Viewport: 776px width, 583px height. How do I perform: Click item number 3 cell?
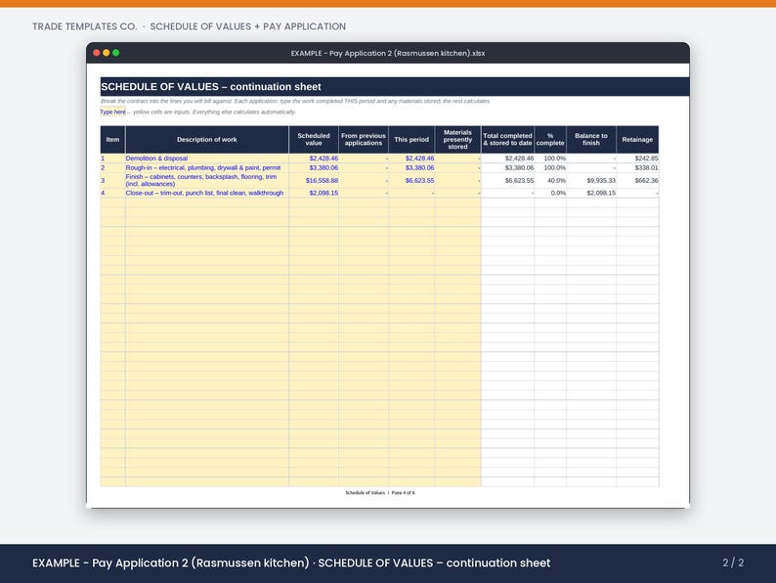coord(112,180)
